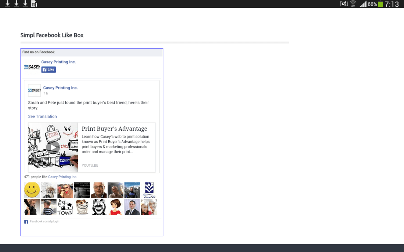404x252 pixels.
Task: Tap the muted sound status icon
Action: tap(344, 4)
